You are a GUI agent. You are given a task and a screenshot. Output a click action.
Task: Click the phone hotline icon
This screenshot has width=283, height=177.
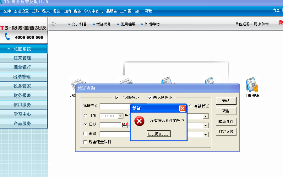7,37
